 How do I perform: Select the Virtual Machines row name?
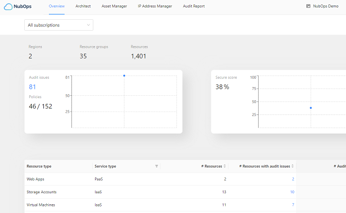tap(41, 205)
